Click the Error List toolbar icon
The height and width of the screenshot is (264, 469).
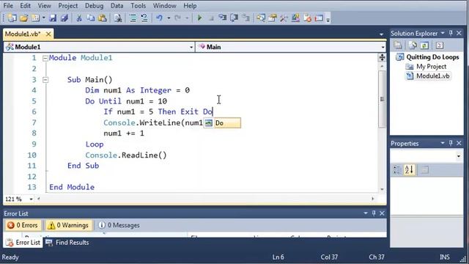[x=307, y=18]
